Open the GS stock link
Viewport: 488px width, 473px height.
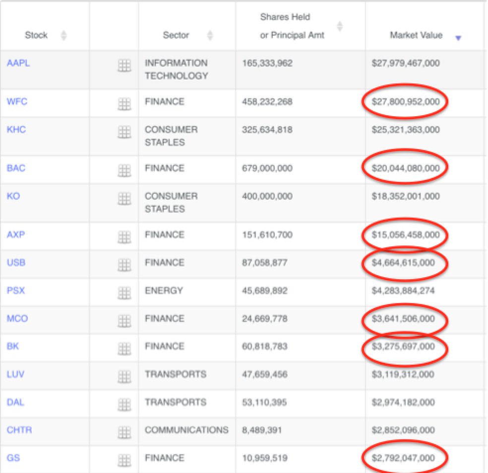pyautogui.click(x=13, y=458)
